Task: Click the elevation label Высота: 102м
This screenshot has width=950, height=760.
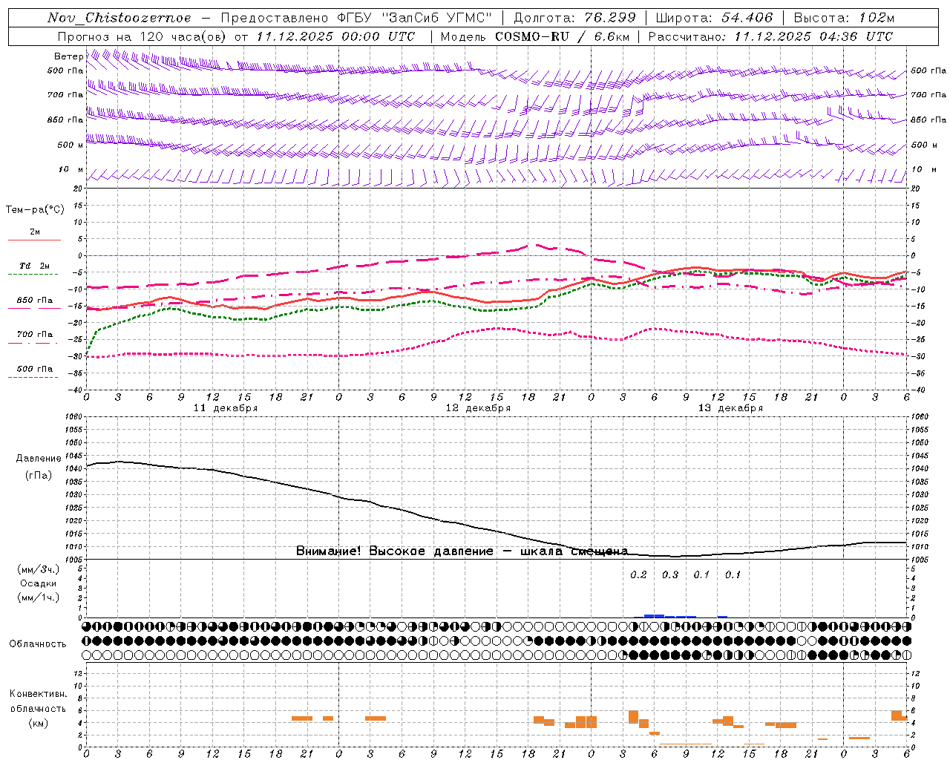Action: tap(844, 18)
